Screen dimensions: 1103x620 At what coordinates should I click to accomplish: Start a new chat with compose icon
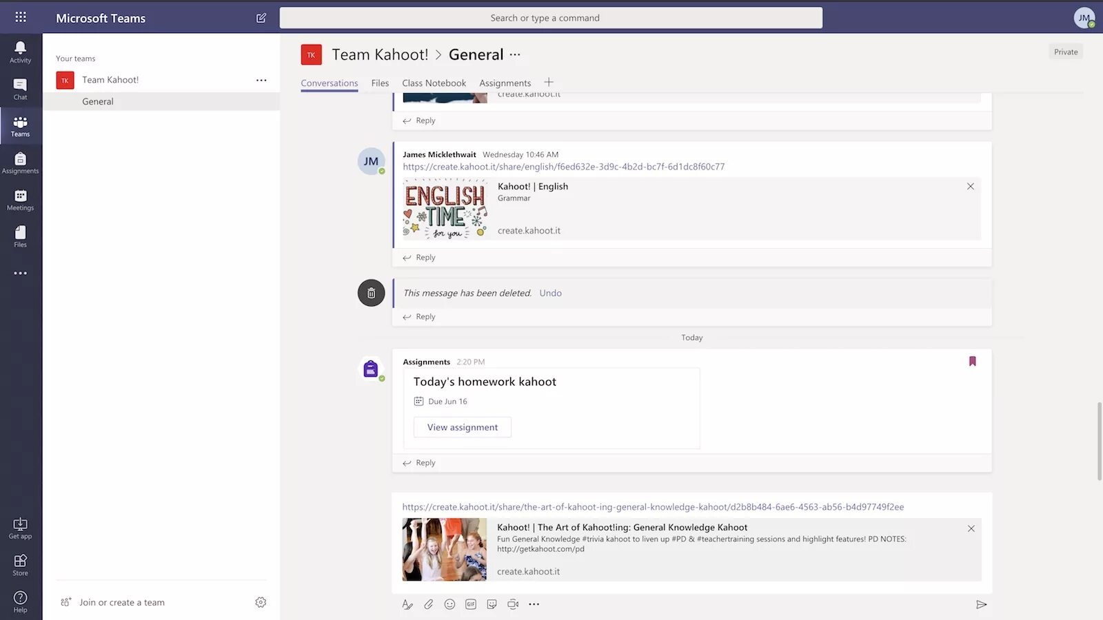pyautogui.click(x=261, y=18)
